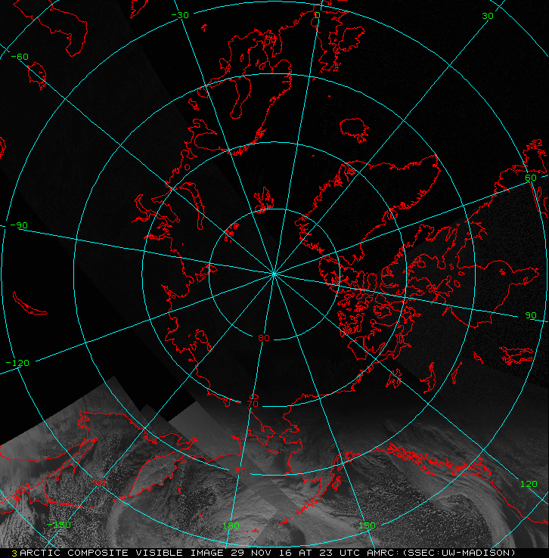This screenshot has height=558, width=549.
Task: Click the AMRC: (SSEC:UW-MADISON) credit text
Action: 441,553
